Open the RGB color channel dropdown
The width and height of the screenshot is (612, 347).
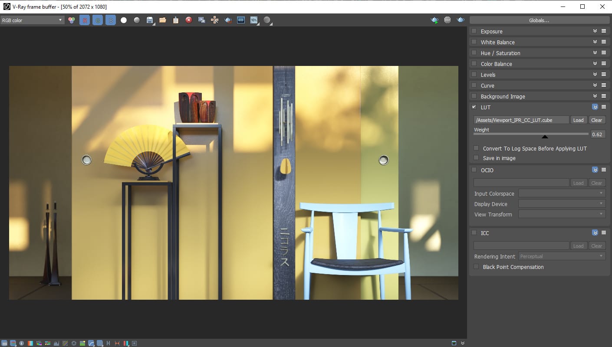(x=32, y=20)
